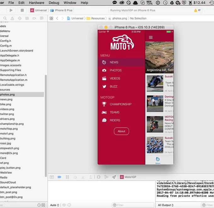Click the Resources breadcrumb in jump bar
The width and height of the screenshot is (214, 208).
click(x=96, y=18)
